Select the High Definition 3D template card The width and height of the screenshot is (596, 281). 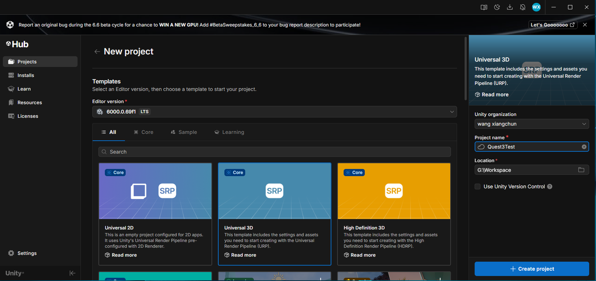[x=394, y=214]
